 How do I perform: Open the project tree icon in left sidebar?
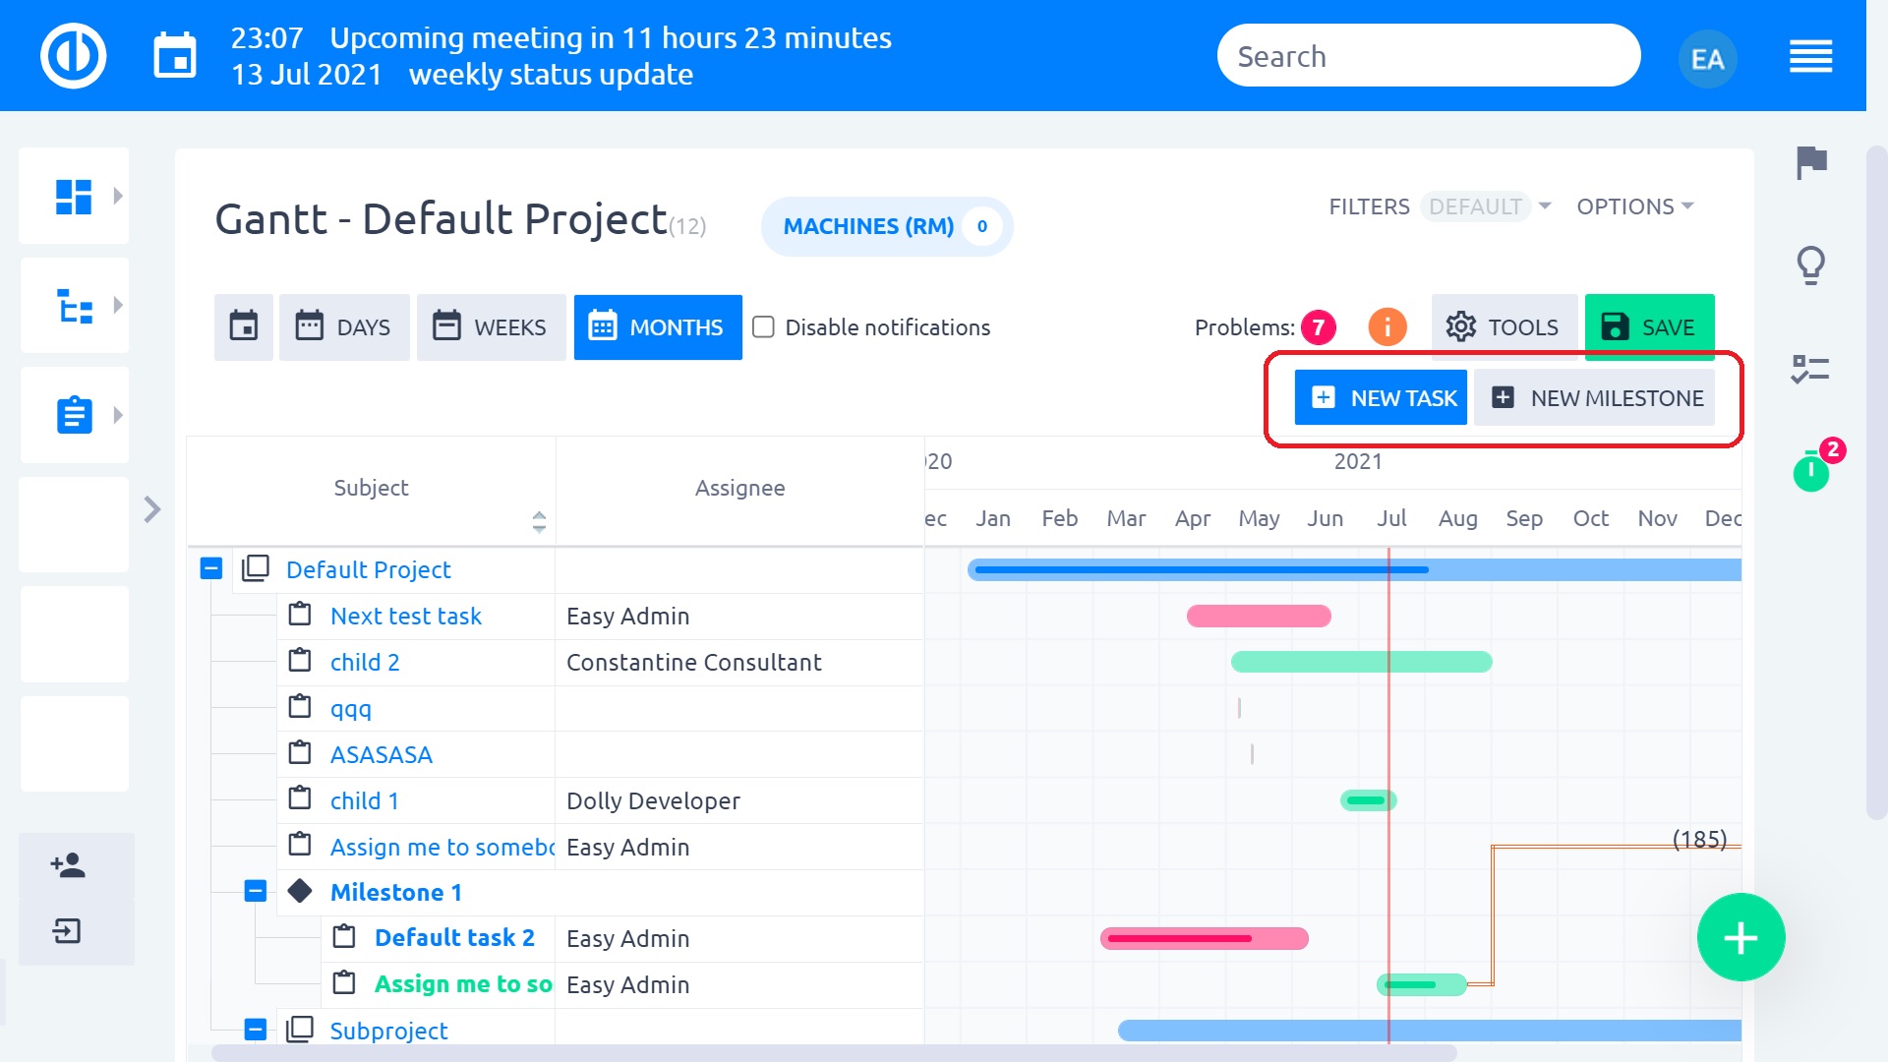coord(73,306)
